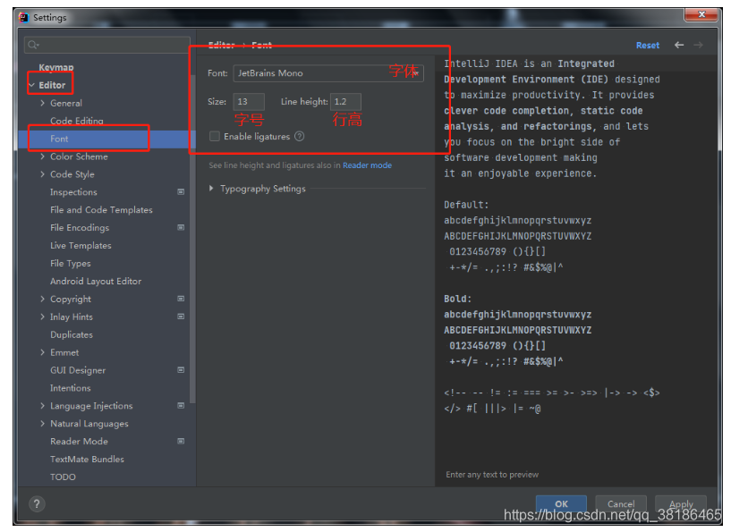Click the project-level icon beside Reader Mode
The image size is (731, 532).
click(181, 441)
